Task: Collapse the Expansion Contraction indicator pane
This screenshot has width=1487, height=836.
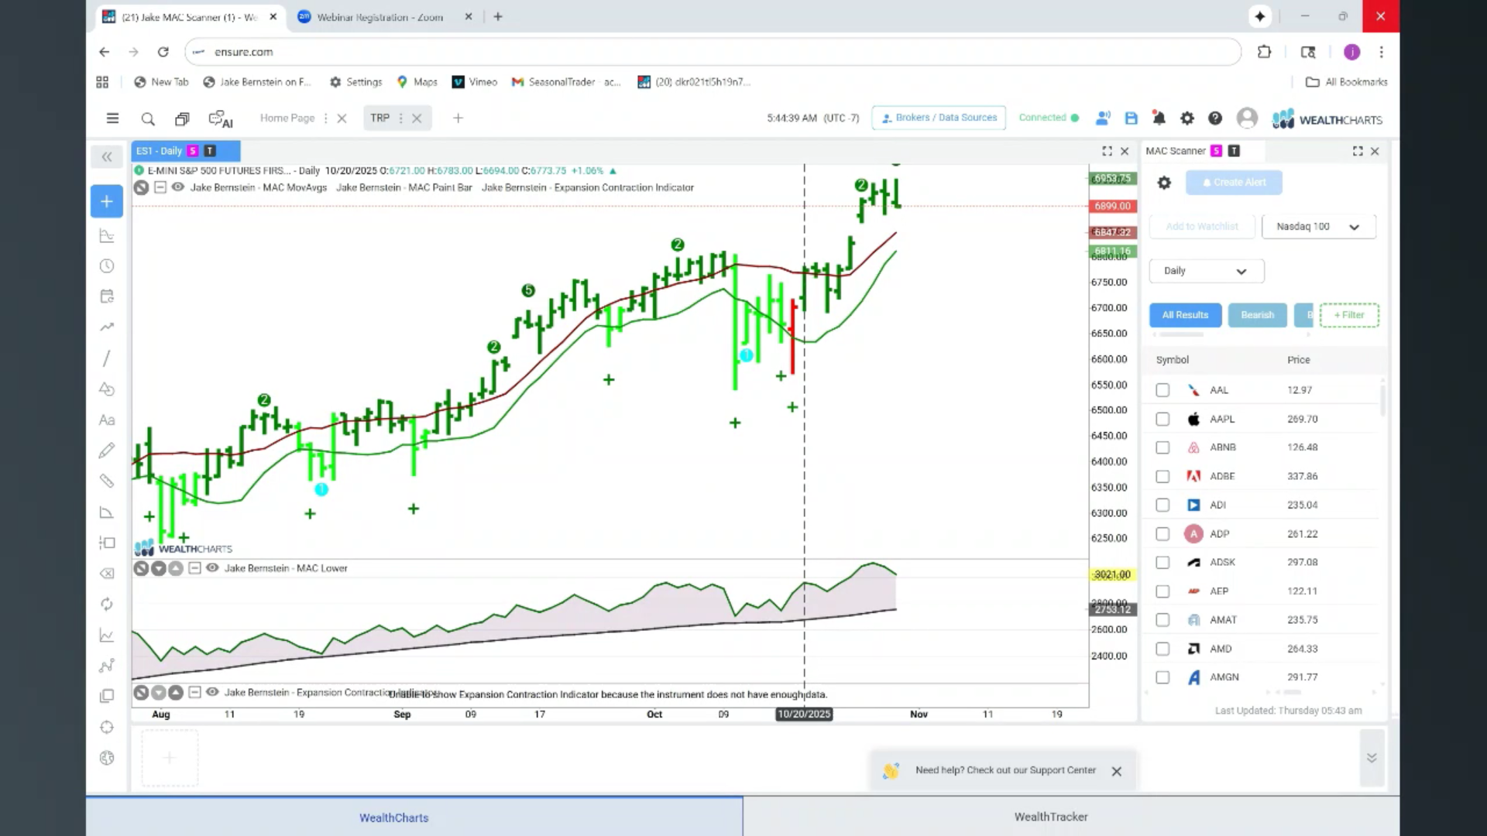Action: coord(194,693)
